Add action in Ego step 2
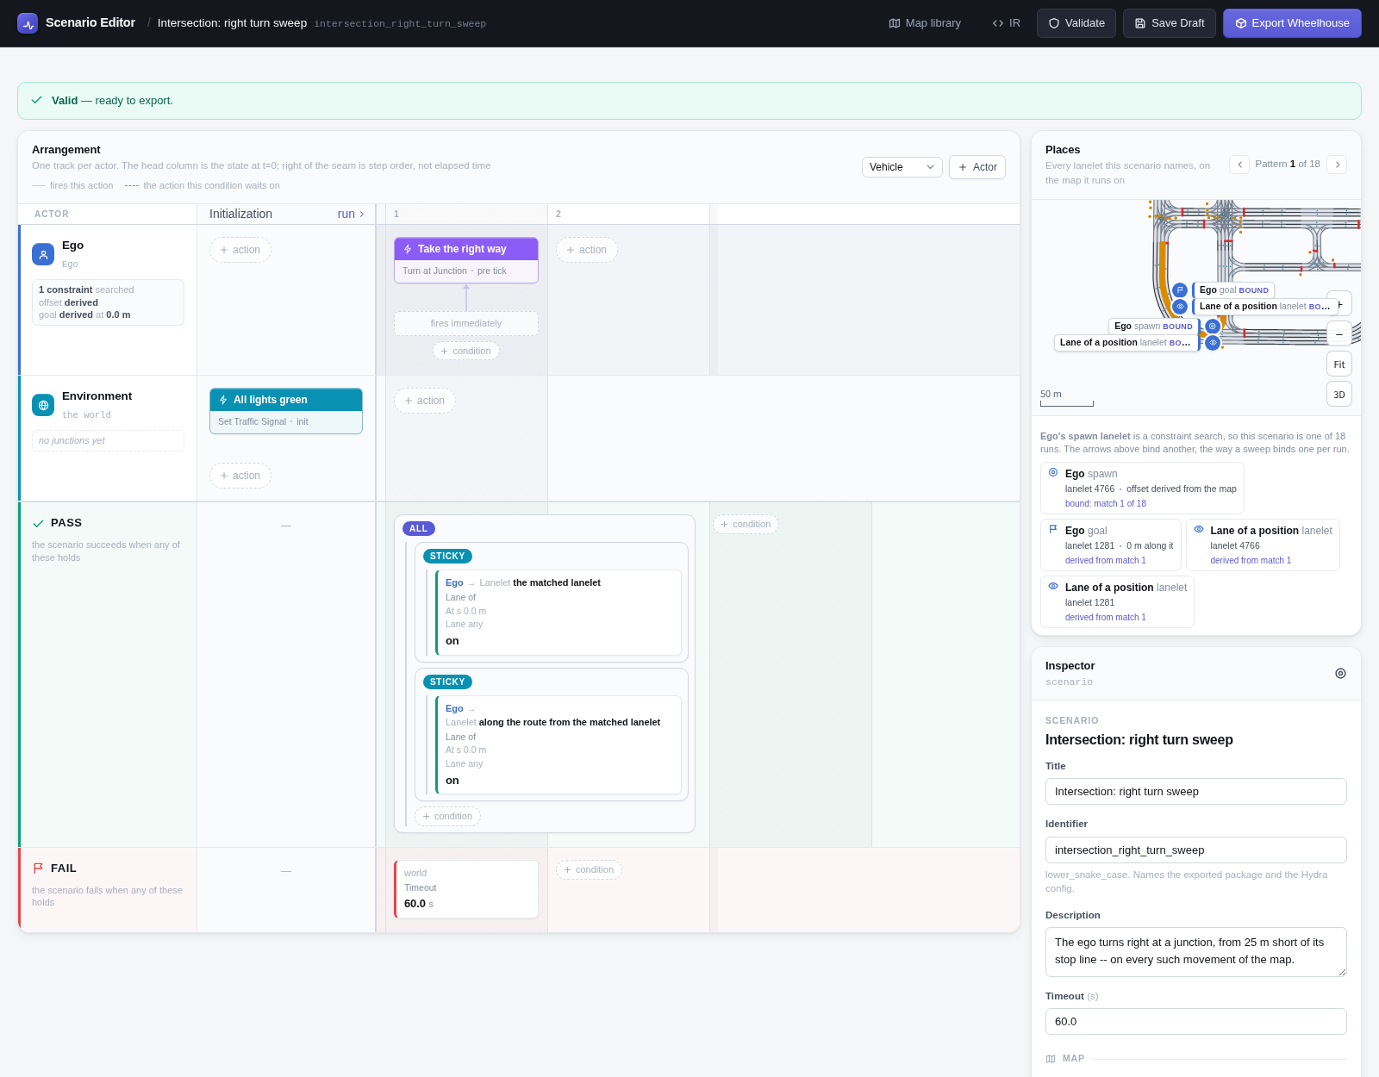Screen dimensions: 1379x1077 point(587,250)
